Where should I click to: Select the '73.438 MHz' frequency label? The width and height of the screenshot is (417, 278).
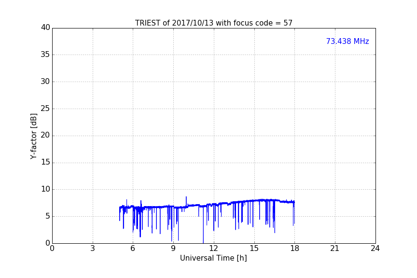347,41
